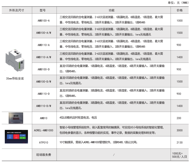Click the AMB110-D/W model cell

click(43, 106)
